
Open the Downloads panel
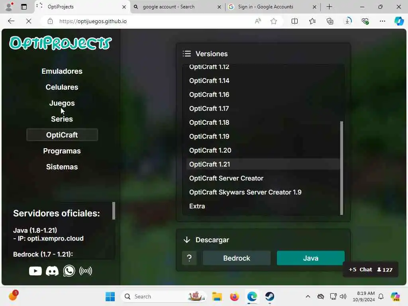tap(348, 21)
